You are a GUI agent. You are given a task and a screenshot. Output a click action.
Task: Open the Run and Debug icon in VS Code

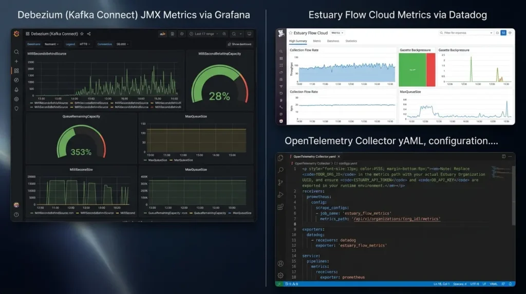point(280,195)
